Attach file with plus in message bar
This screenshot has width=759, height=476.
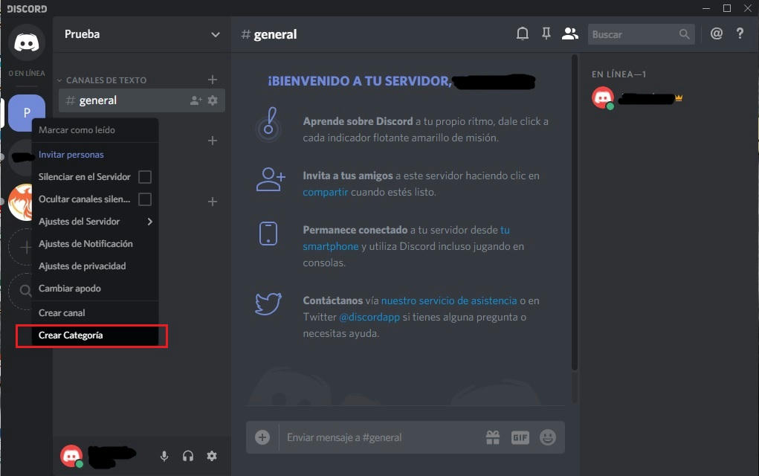262,437
